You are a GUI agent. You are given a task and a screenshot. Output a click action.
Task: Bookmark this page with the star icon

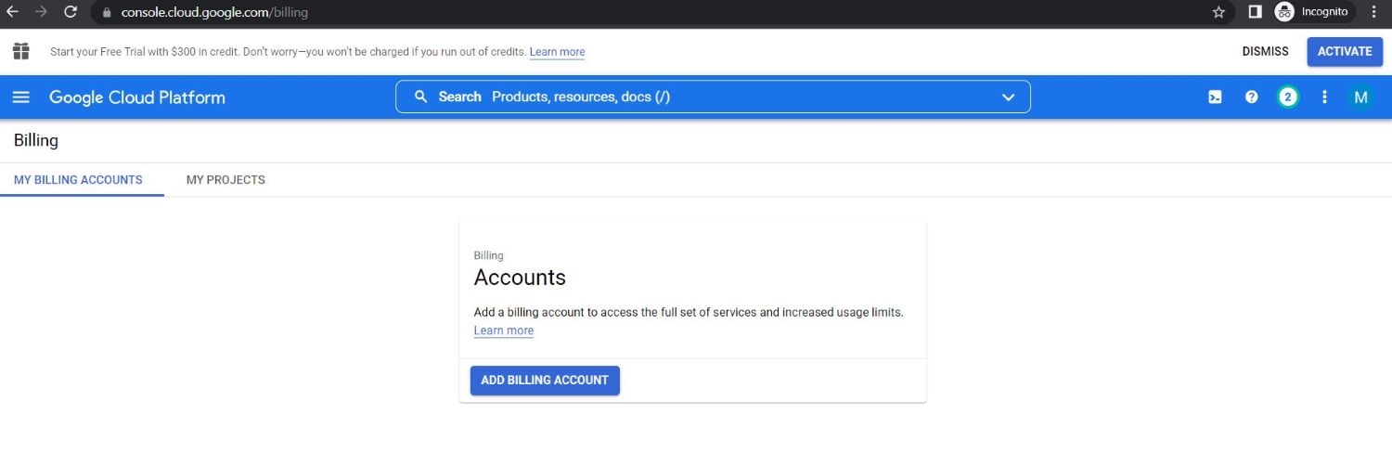1218,12
